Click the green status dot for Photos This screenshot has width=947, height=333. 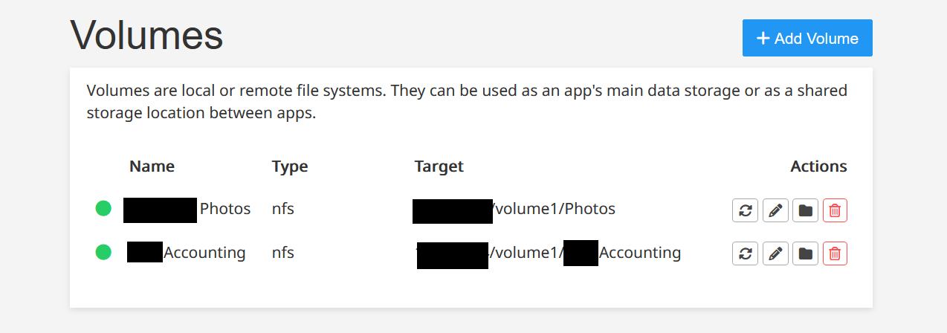[103, 209]
